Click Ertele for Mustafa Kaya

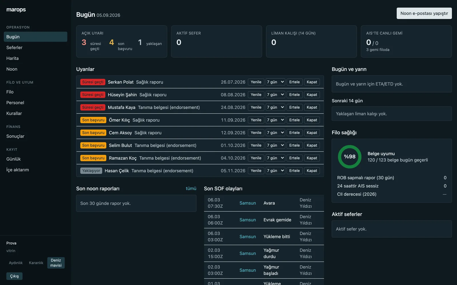(x=294, y=107)
